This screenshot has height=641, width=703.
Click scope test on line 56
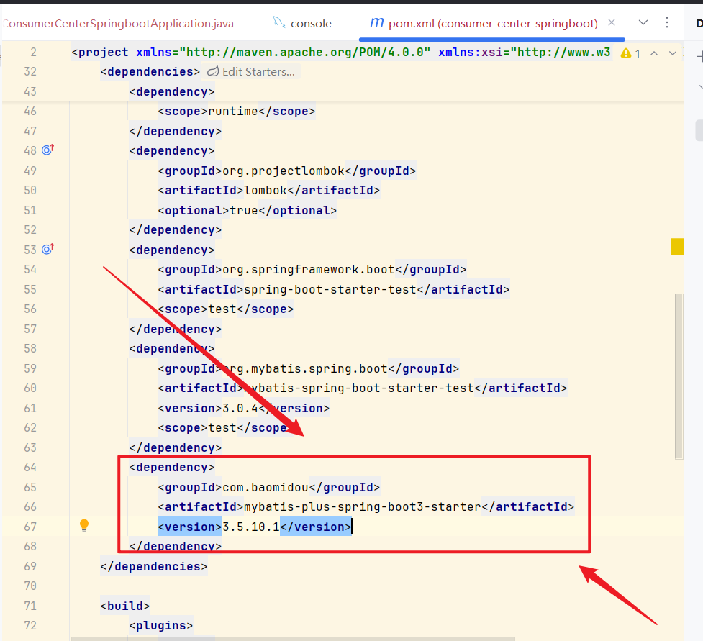(225, 309)
